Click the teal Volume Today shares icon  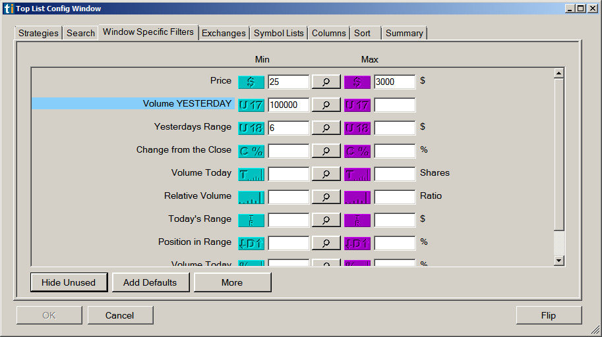coord(251,174)
